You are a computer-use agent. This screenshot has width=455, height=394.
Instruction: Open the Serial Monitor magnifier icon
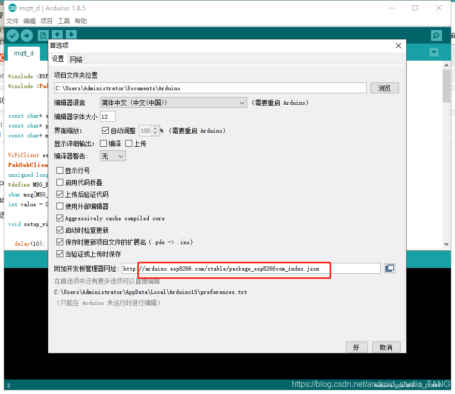(436, 36)
